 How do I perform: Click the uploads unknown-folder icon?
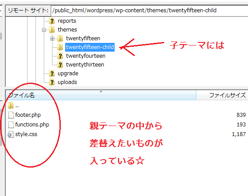click(x=52, y=82)
